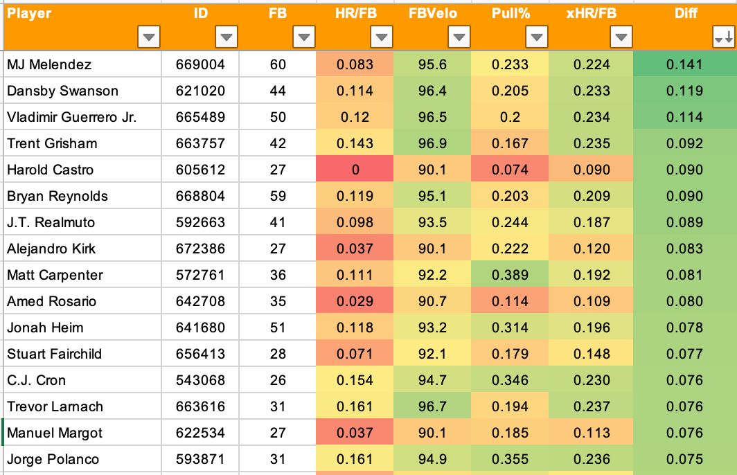Select the Pull% header cell
Image resolution: width=737 pixels, height=475 pixels.
point(510,27)
